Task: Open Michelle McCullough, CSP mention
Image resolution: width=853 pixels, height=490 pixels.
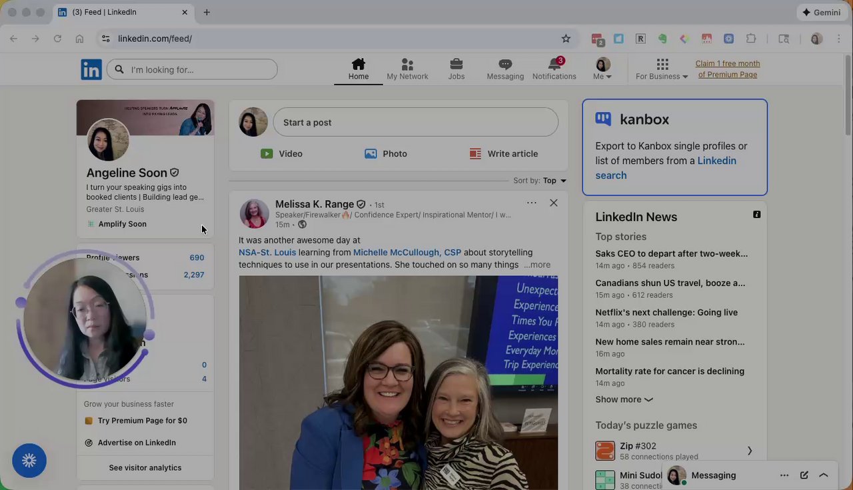Action: click(407, 253)
